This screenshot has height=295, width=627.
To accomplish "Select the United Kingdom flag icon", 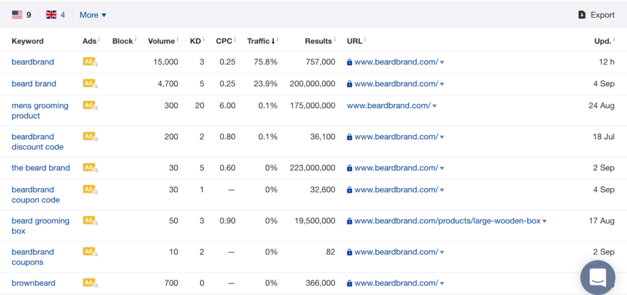I will [x=51, y=15].
